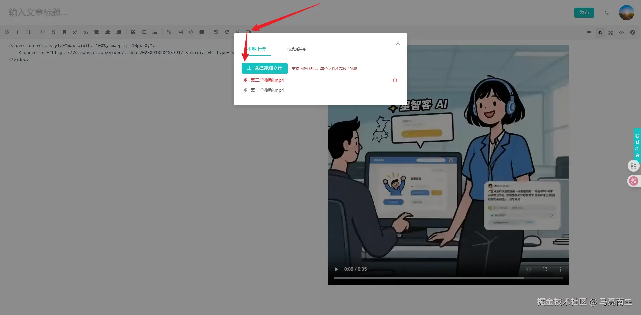Insert a table from the toolbar
Screen dimensions: 641x315
[202, 32]
